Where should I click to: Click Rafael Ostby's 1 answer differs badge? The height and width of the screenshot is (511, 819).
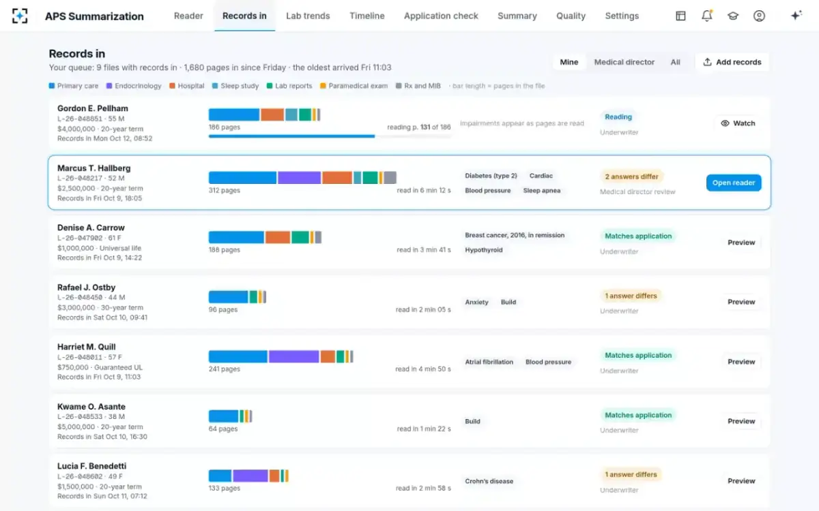point(631,296)
